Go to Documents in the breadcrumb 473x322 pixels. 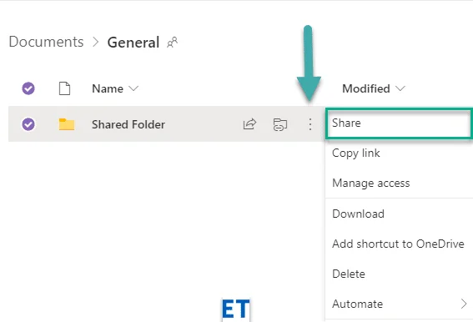click(x=46, y=42)
